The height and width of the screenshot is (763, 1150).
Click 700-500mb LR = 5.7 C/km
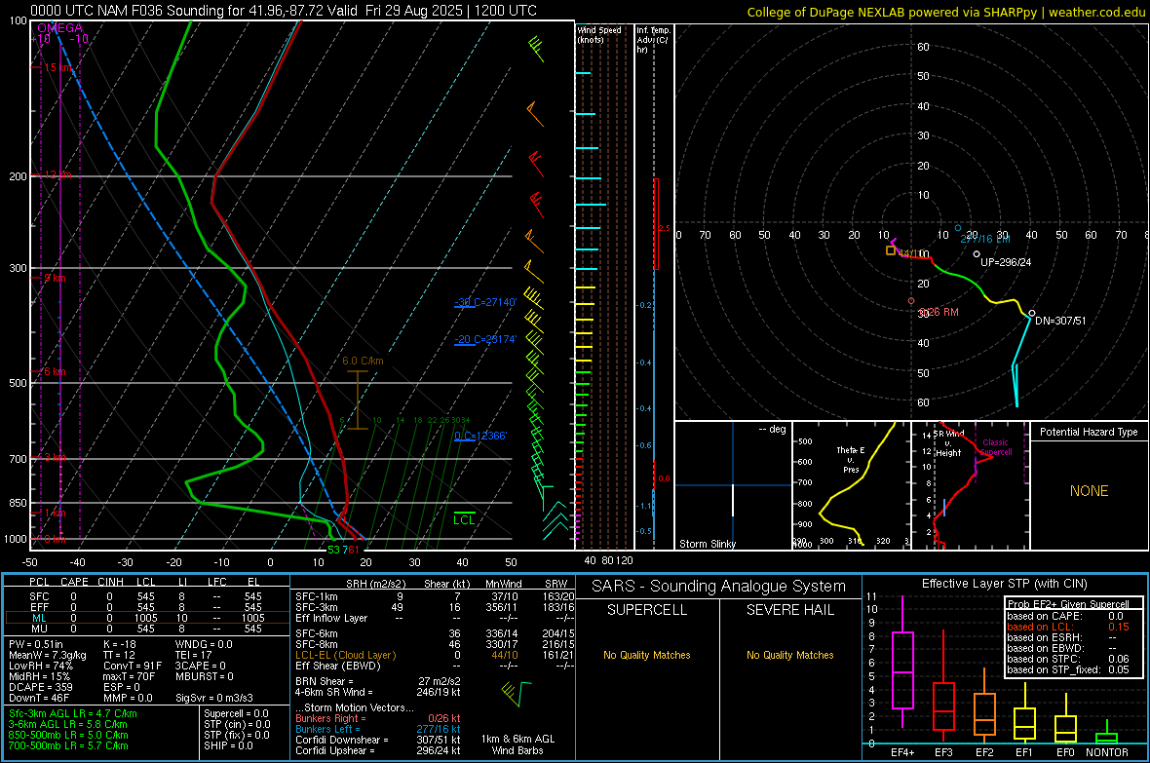tap(68, 745)
